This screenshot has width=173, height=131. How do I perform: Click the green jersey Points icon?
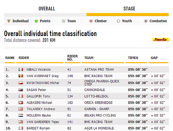[x=36, y=21]
